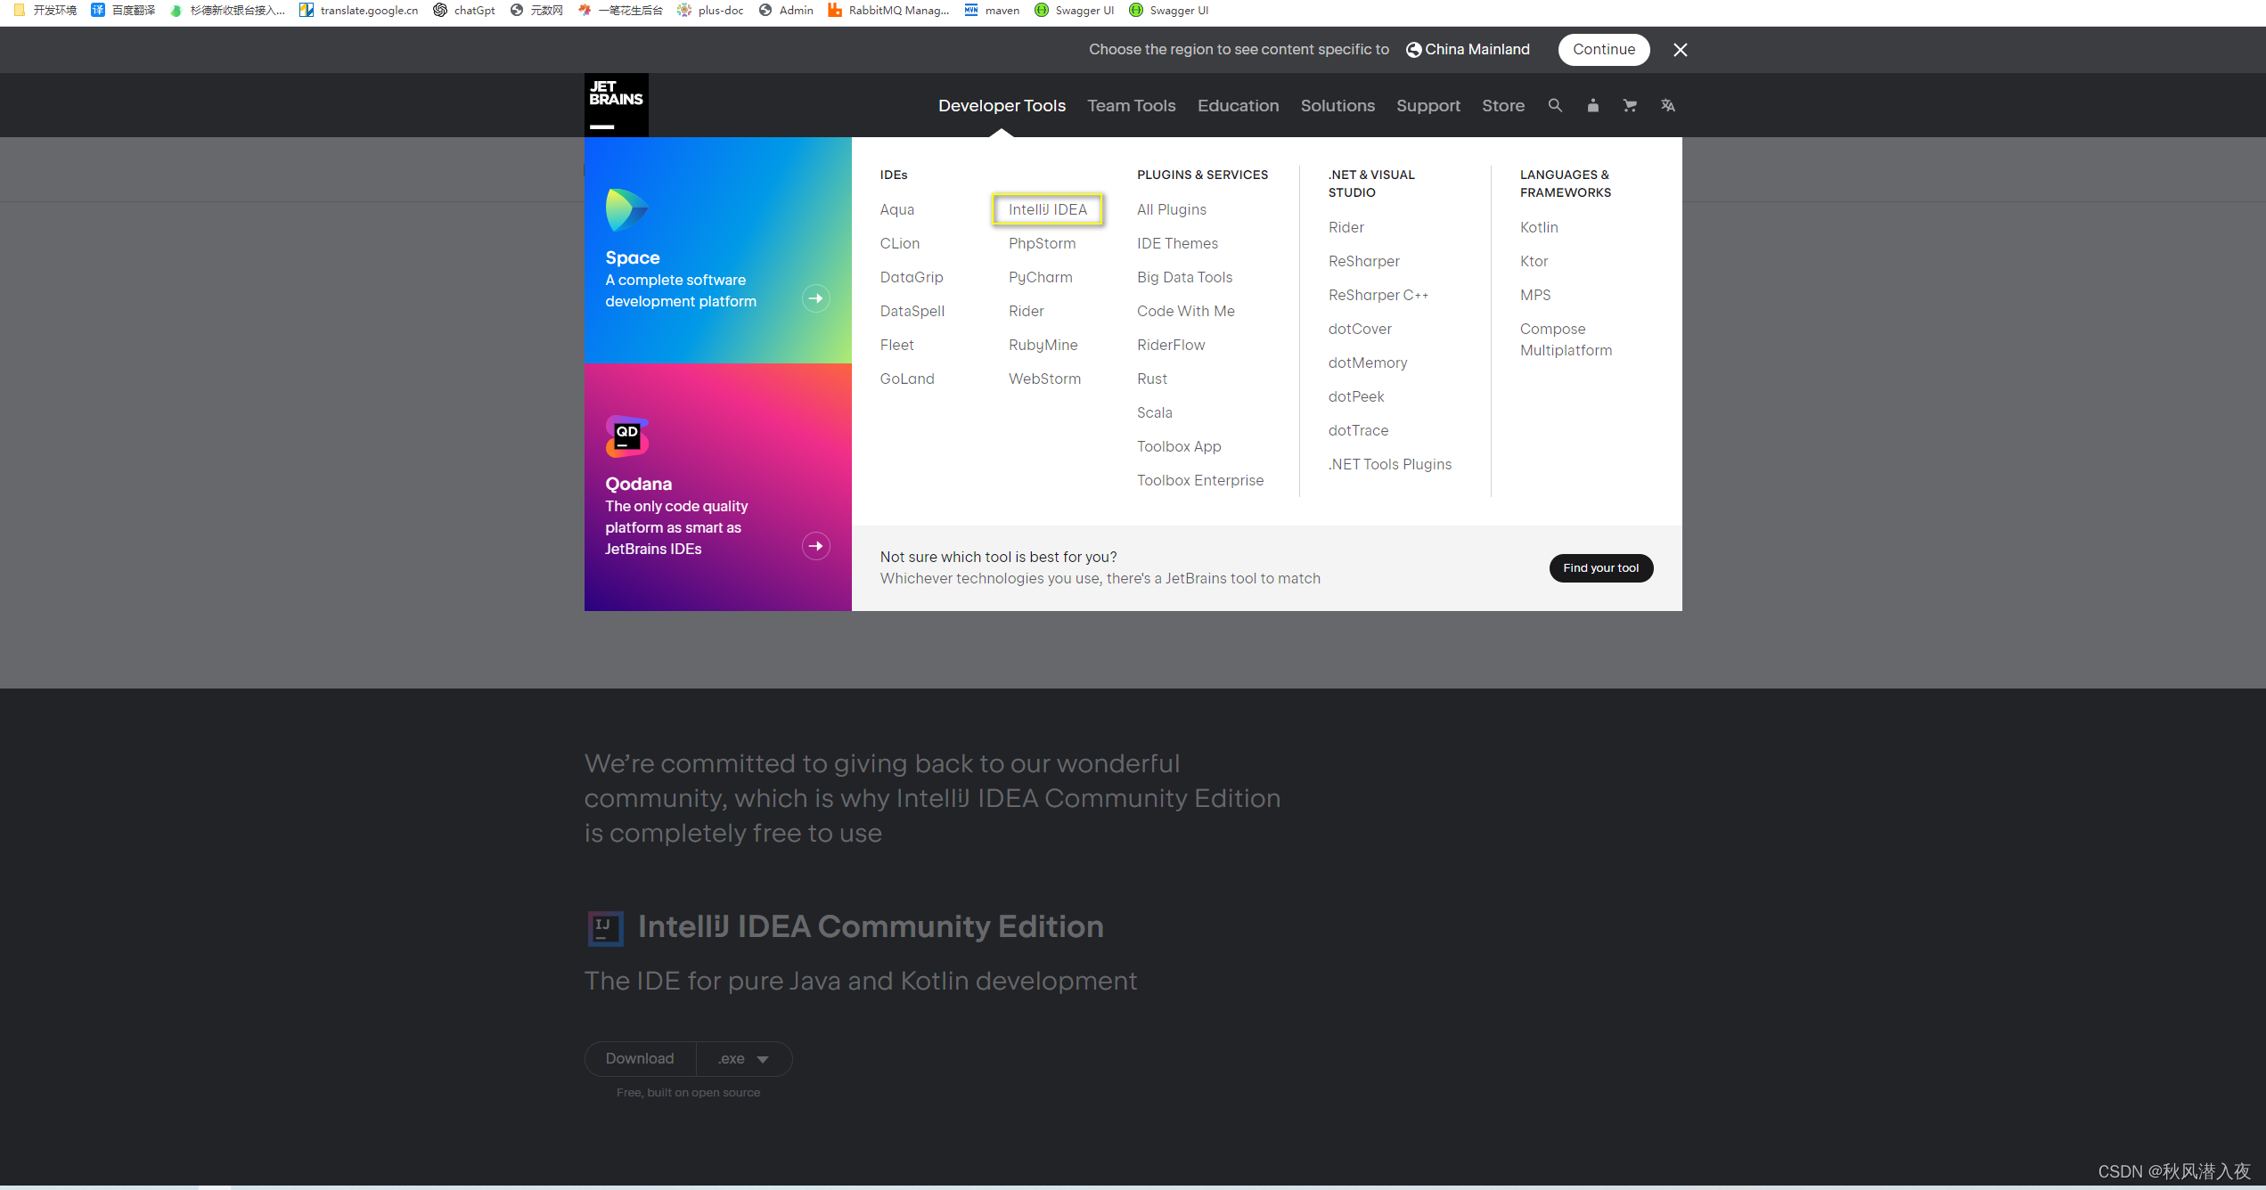Open the Education menu
Viewport: 2266px width, 1190px height.
click(1238, 105)
